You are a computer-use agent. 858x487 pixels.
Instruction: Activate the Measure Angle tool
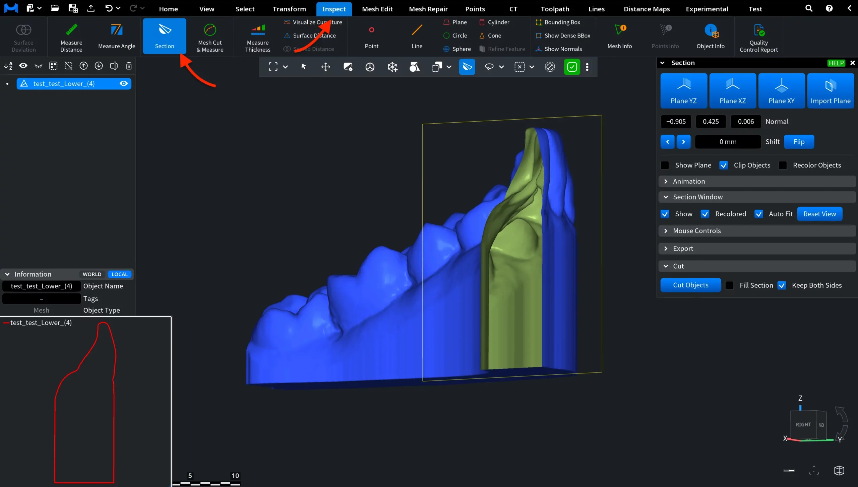click(116, 37)
